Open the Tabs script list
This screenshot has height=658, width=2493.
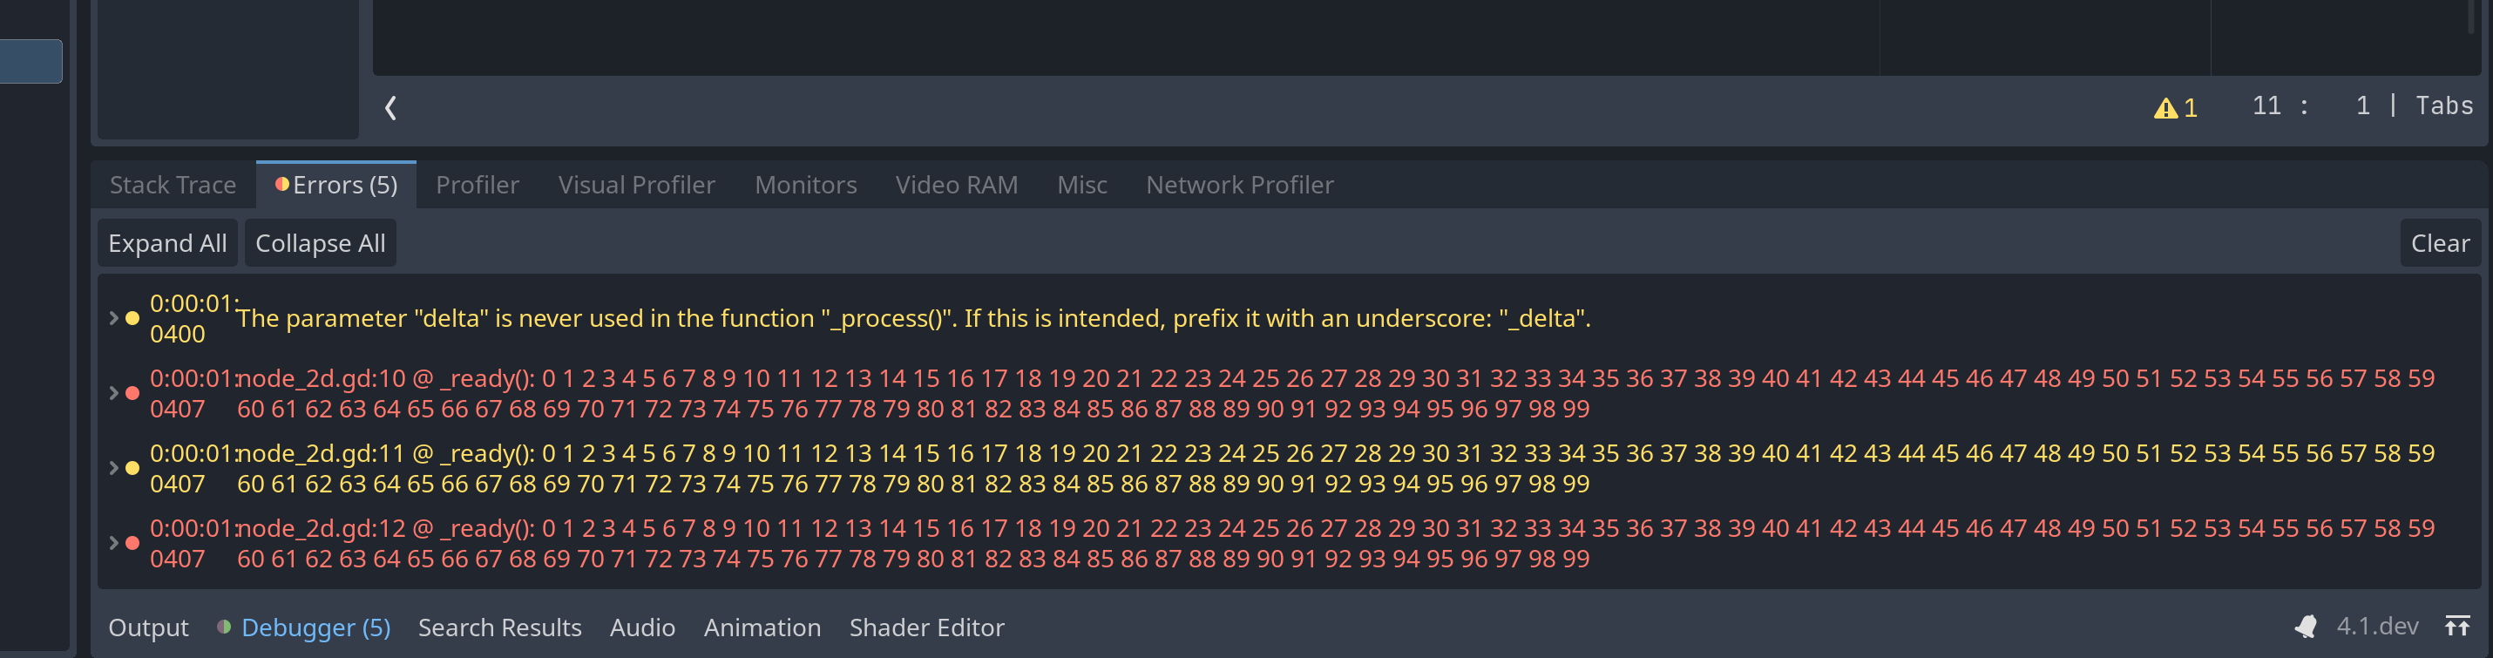pyautogui.click(x=2444, y=105)
